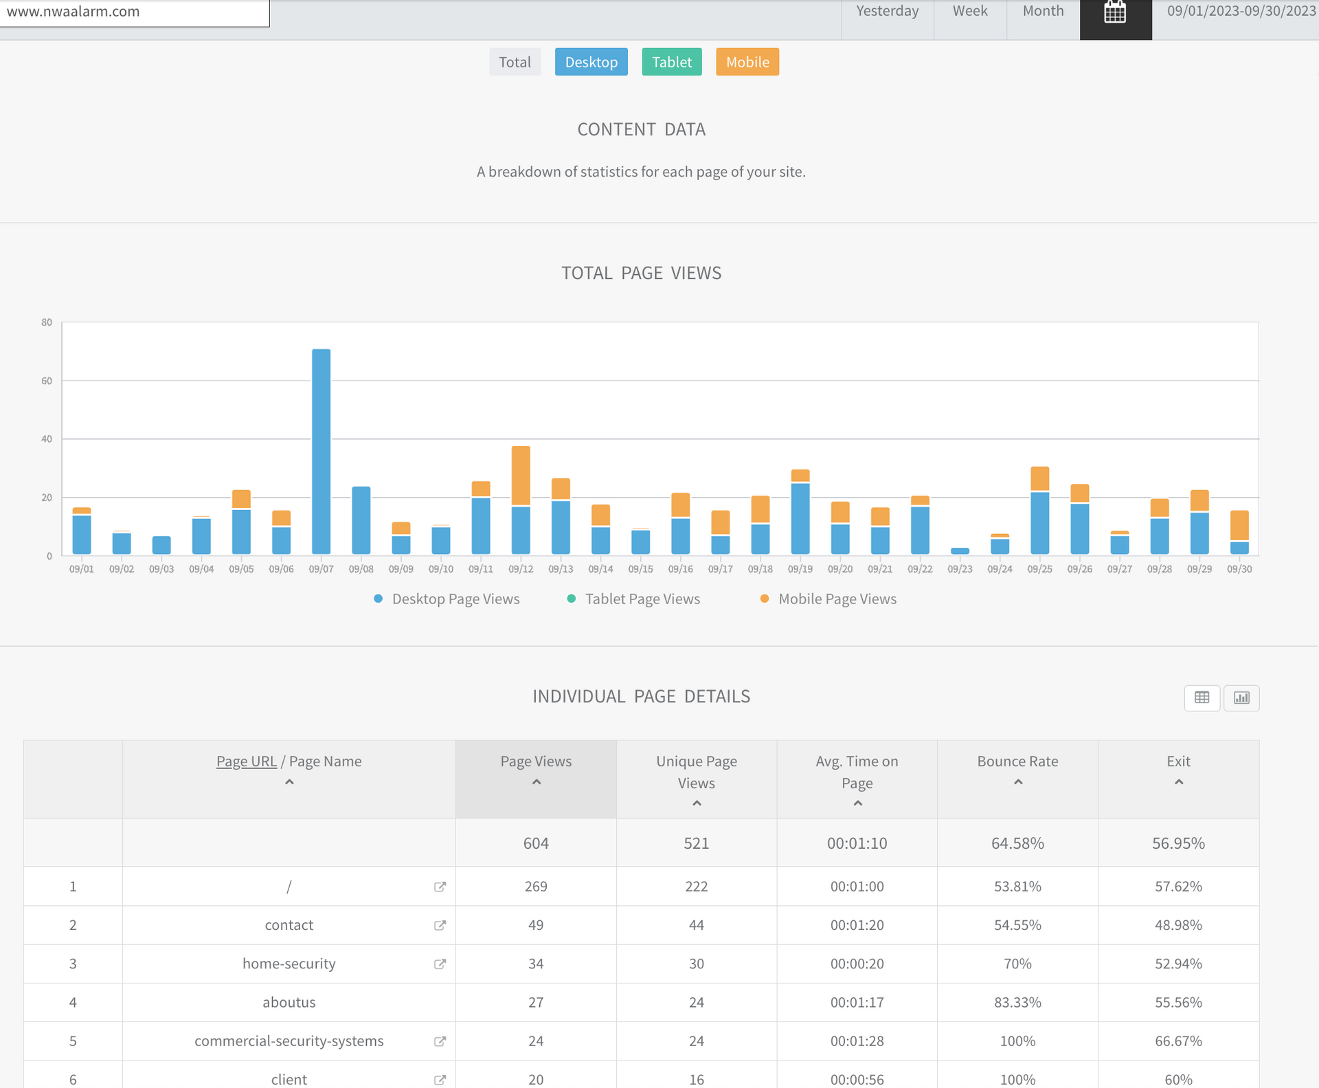Click the Page URL link header
The height and width of the screenshot is (1088, 1319).
click(x=246, y=762)
